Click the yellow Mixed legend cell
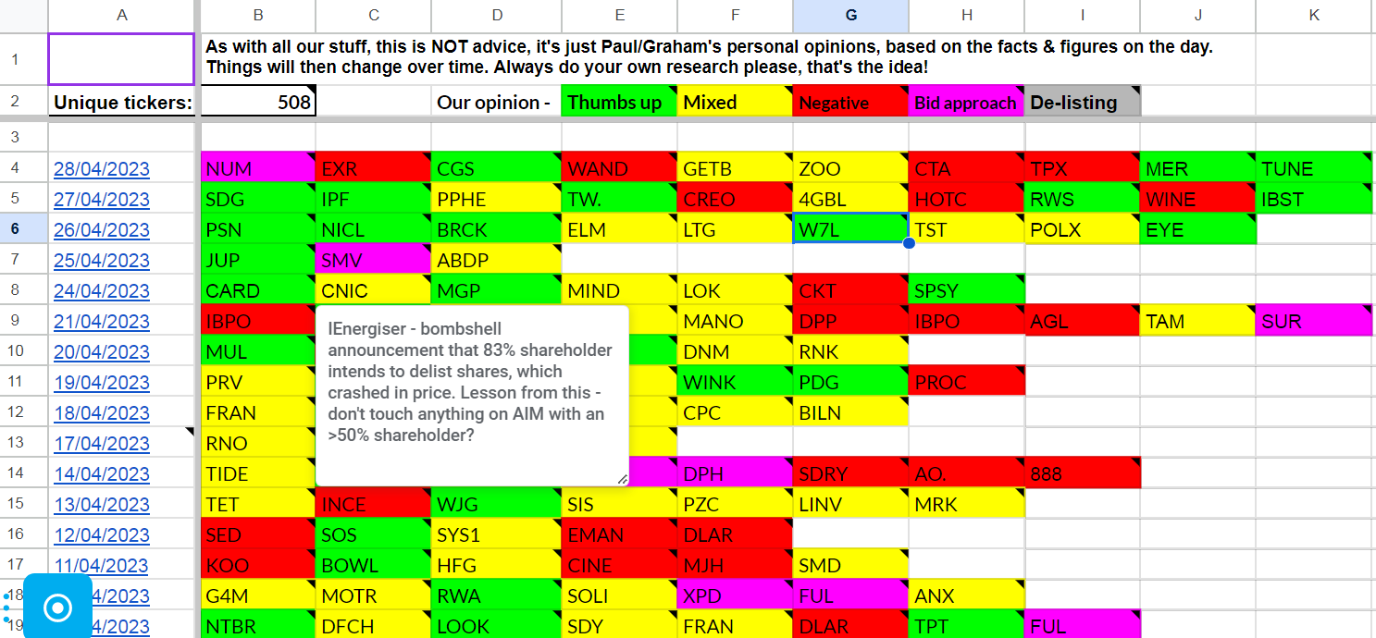The height and width of the screenshot is (638, 1376). click(x=735, y=102)
